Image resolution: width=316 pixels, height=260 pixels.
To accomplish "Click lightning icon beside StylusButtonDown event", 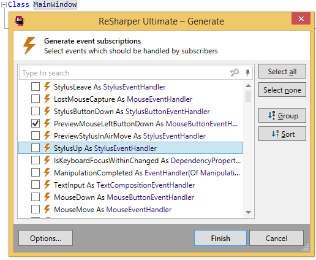I will [x=47, y=111].
